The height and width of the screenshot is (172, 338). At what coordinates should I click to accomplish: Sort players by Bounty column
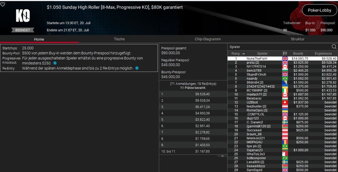[x=298, y=54]
